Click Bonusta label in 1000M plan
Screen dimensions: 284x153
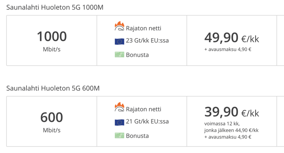(137, 55)
